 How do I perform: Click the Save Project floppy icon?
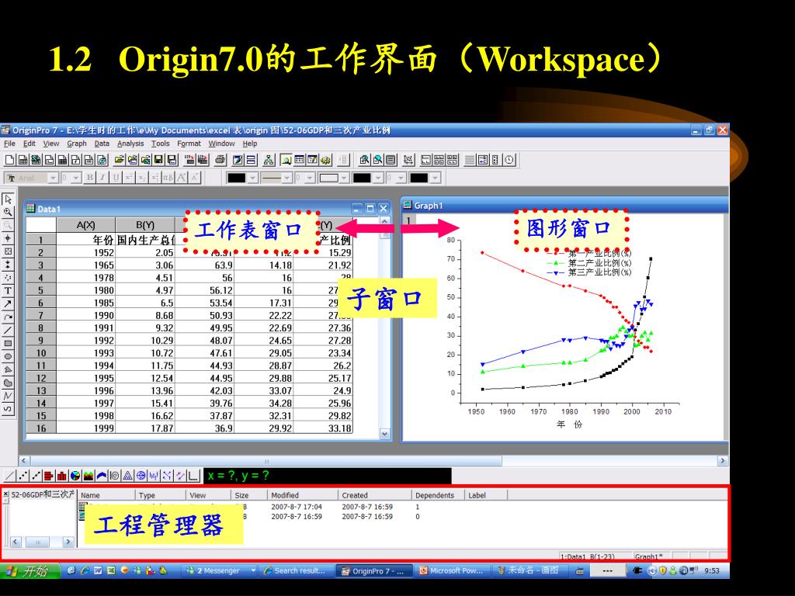point(158,160)
